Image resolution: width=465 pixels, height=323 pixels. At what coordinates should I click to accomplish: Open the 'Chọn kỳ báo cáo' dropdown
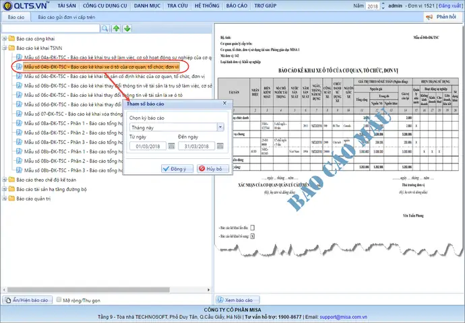pyautogui.click(x=220, y=127)
